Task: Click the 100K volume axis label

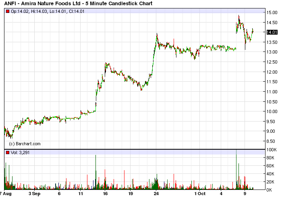Action: (272, 150)
